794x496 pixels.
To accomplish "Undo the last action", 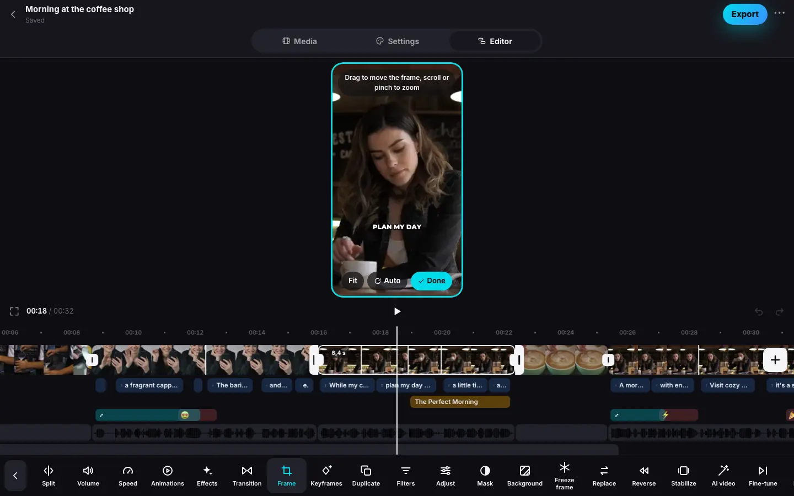I will (759, 312).
